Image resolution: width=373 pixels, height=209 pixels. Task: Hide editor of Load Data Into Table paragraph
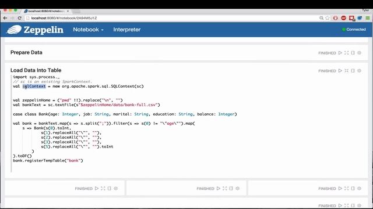coord(347,71)
